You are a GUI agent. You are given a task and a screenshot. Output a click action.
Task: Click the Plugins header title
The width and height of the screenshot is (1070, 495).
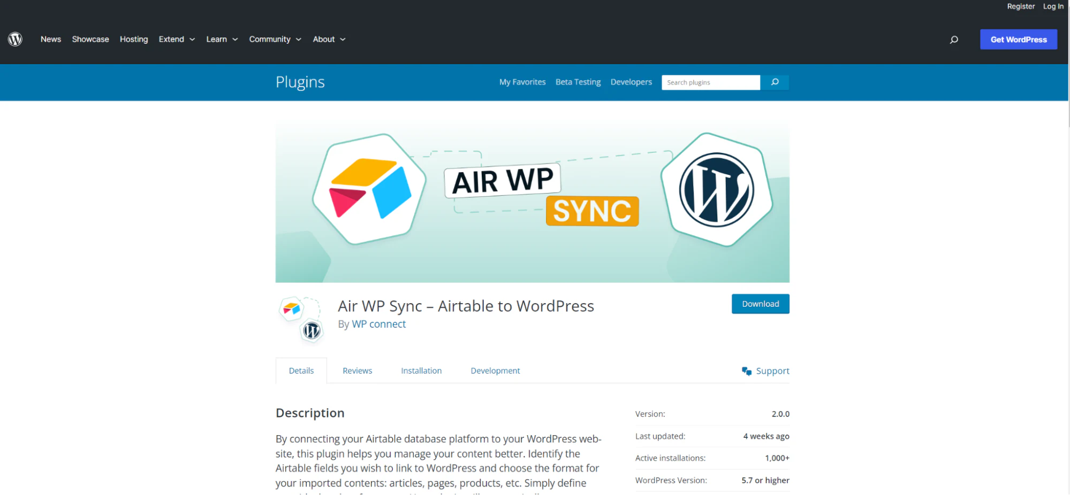tap(300, 82)
